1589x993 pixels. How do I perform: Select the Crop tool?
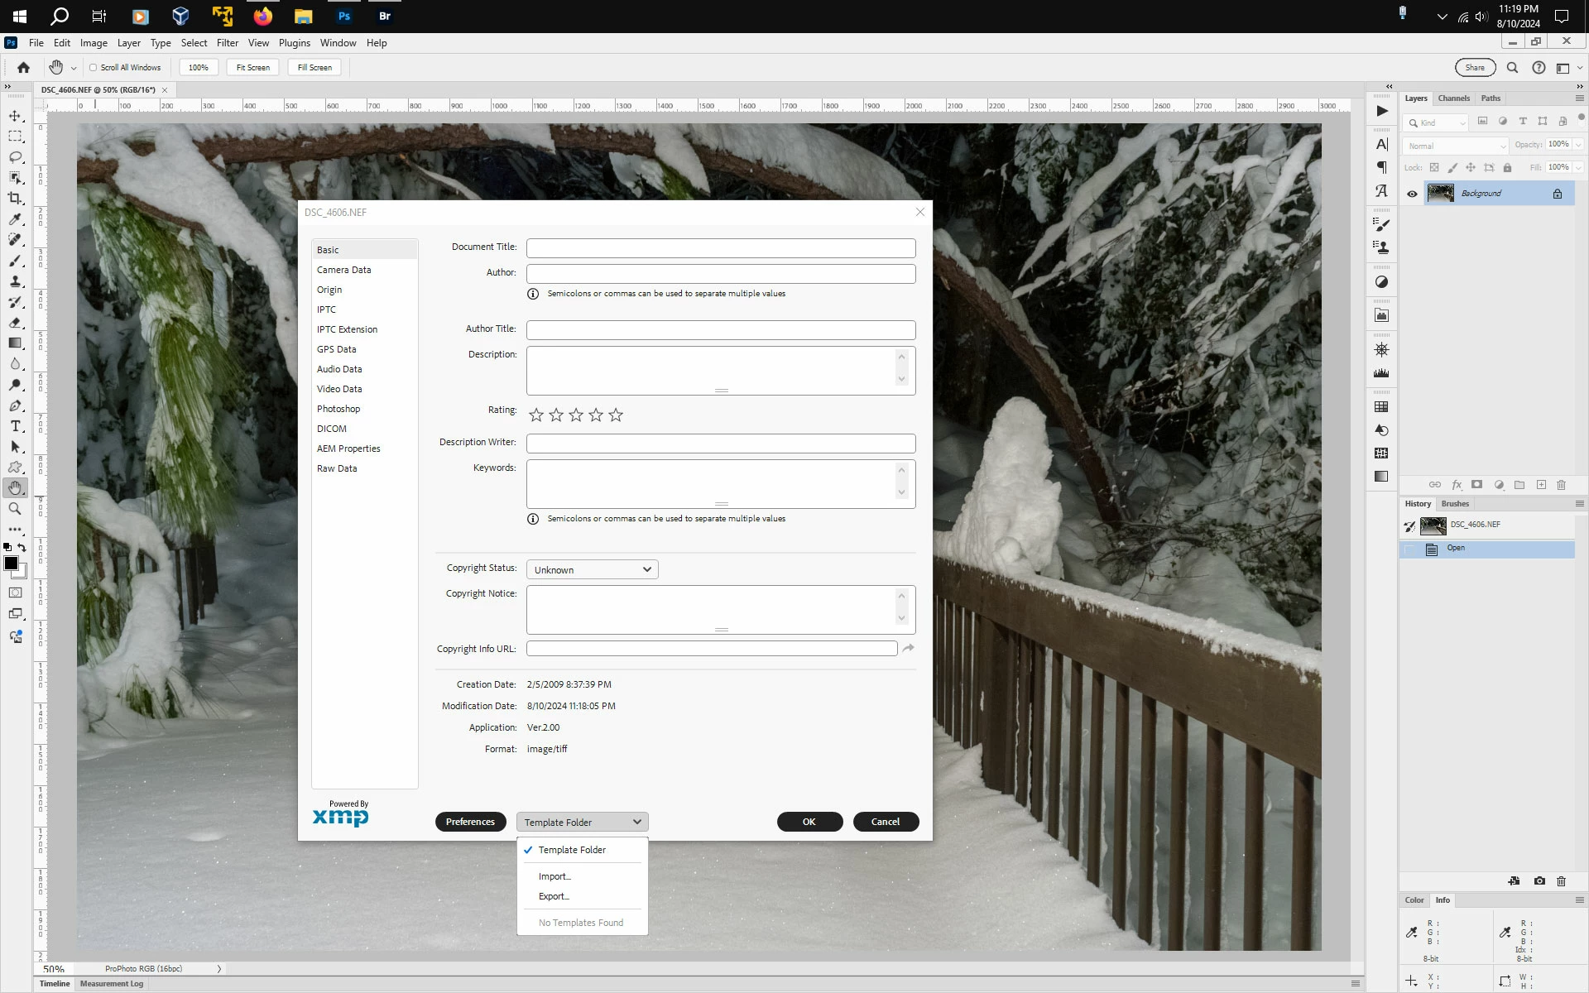(x=15, y=199)
